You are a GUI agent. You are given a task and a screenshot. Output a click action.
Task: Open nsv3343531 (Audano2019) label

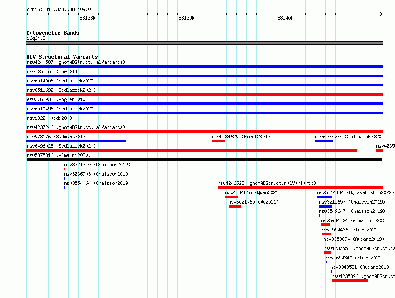[x=361, y=267]
